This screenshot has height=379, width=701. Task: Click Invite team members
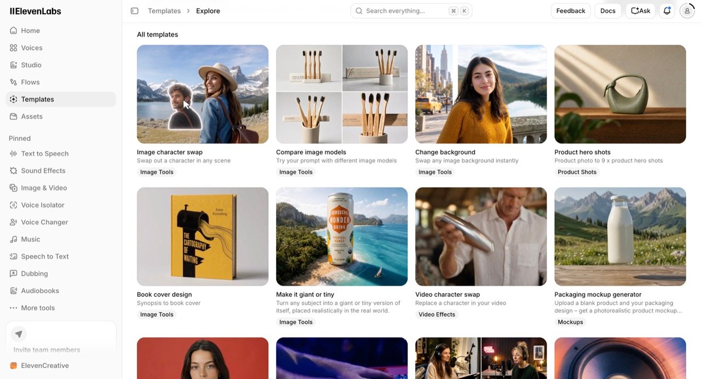(47, 349)
